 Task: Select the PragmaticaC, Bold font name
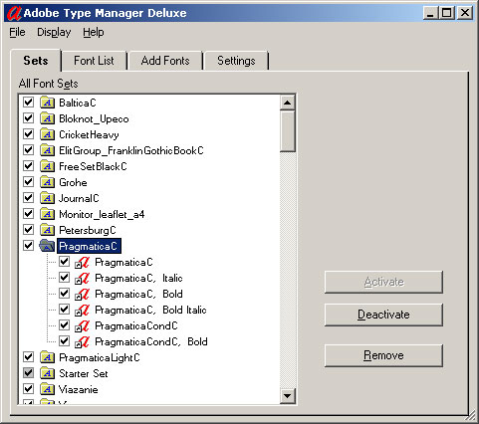coord(138,294)
